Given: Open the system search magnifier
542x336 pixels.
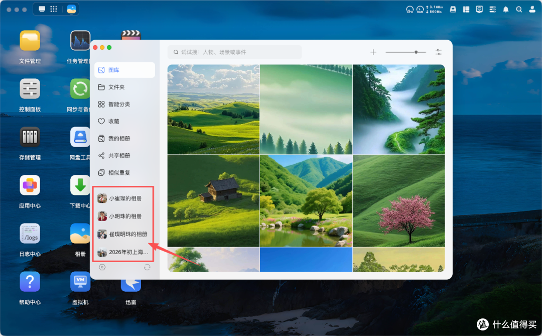Looking at the screenshot, I should tap(519, 10).
